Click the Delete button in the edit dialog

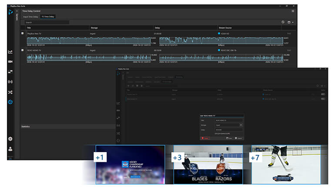pos(205,138)
